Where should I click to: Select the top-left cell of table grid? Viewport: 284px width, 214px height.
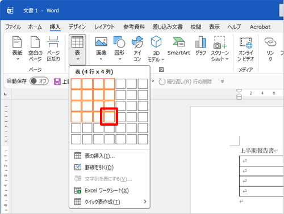[76, 84]
